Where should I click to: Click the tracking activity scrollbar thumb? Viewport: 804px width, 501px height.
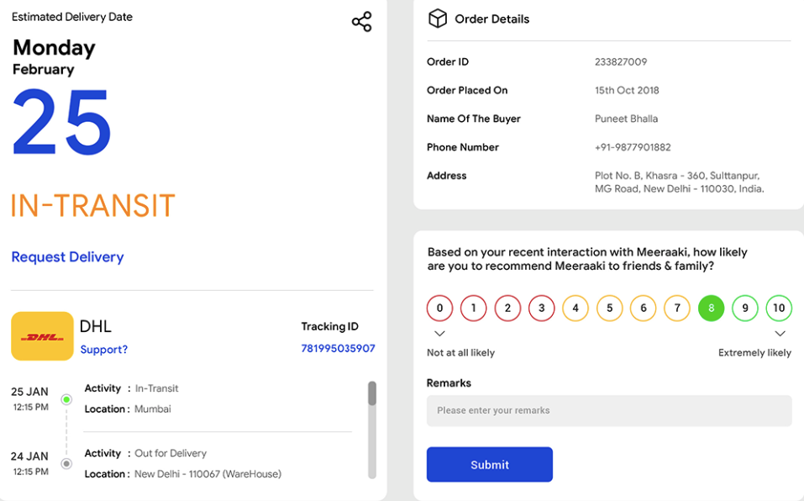point(372,393)
